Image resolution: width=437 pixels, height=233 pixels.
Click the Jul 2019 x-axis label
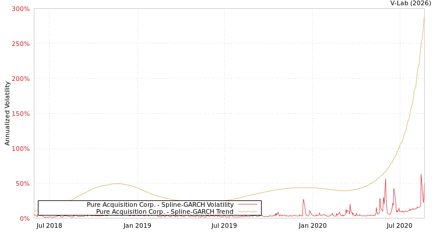click(224, 225)
